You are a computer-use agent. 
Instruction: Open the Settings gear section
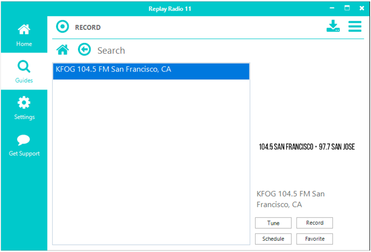[24, 108]
